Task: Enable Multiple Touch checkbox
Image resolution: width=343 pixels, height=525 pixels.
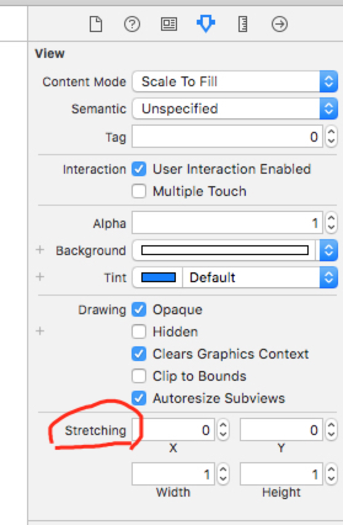Action: click(x=139, y=191)
